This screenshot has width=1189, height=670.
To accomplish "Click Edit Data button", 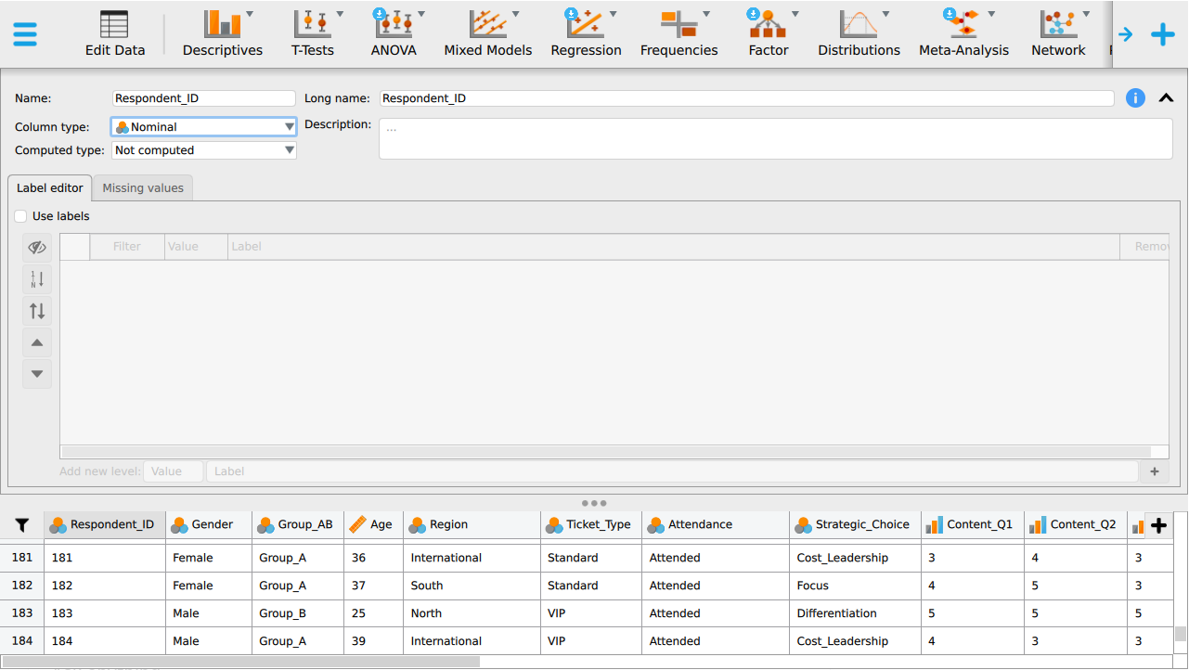I will coord(115,34).
